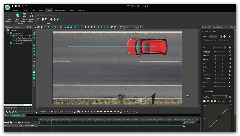240x136 pixels.
Task: Reset the Brightness value
Action: tap(230, 52)
